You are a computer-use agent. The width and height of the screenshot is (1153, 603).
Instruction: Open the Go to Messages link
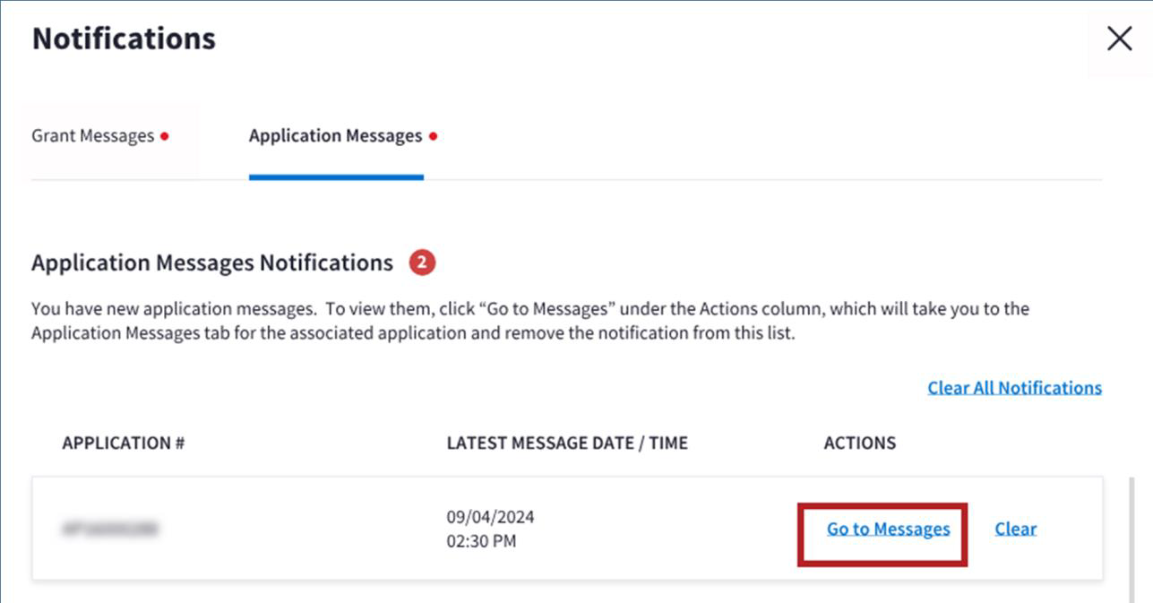point(888,529)
